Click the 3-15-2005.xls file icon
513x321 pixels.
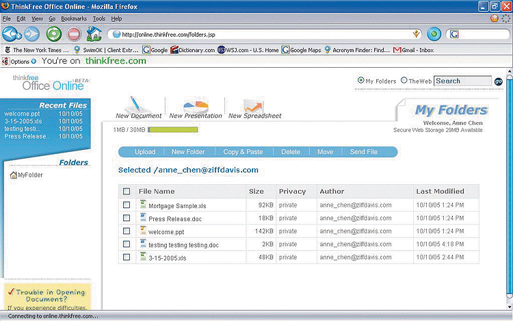click(143, 257)
